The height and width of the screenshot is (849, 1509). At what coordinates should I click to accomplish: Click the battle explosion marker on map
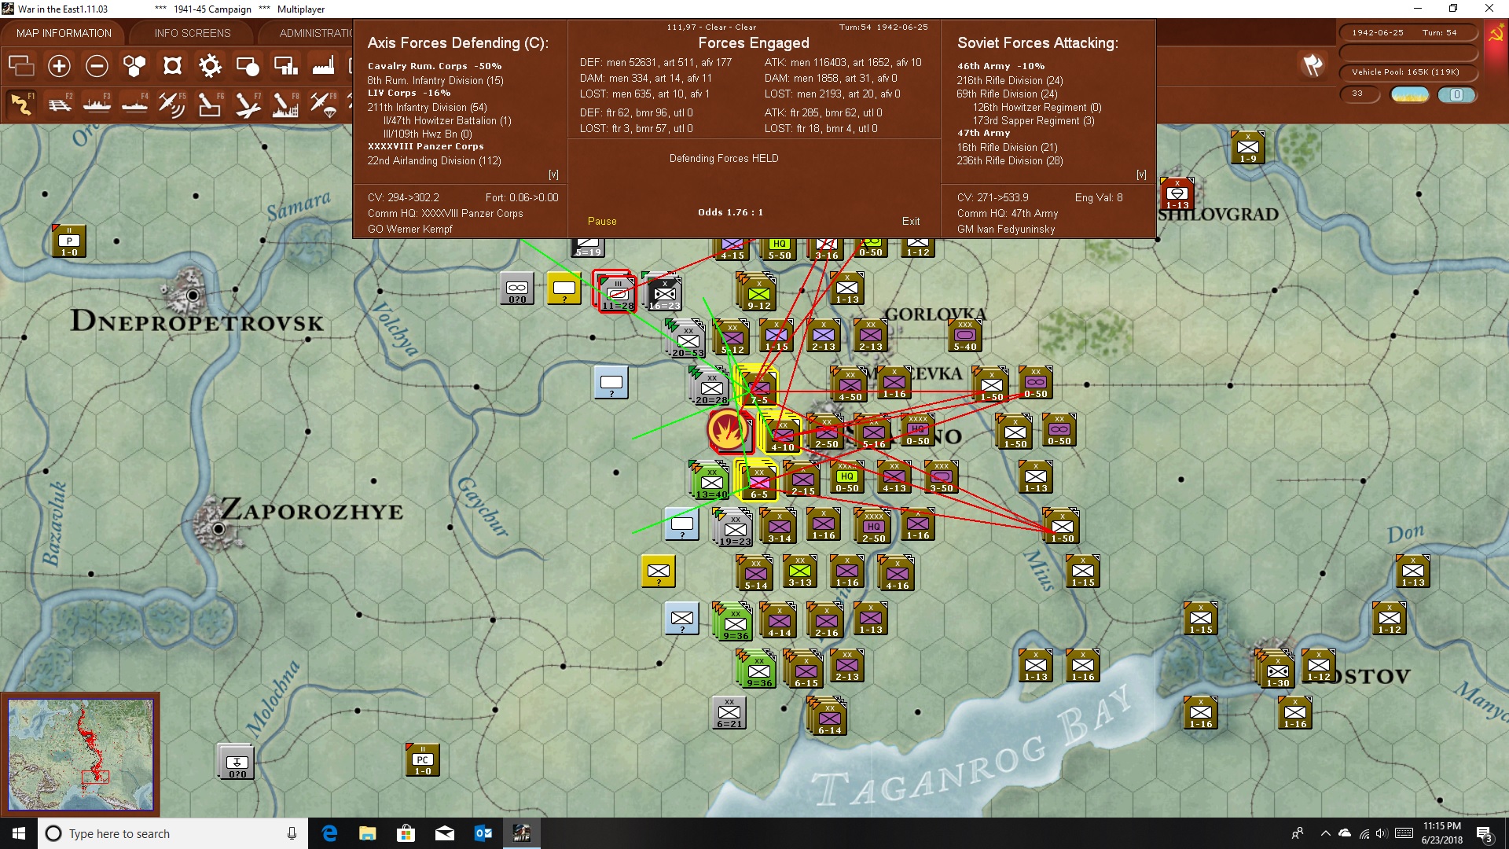(x=728, y=430)
